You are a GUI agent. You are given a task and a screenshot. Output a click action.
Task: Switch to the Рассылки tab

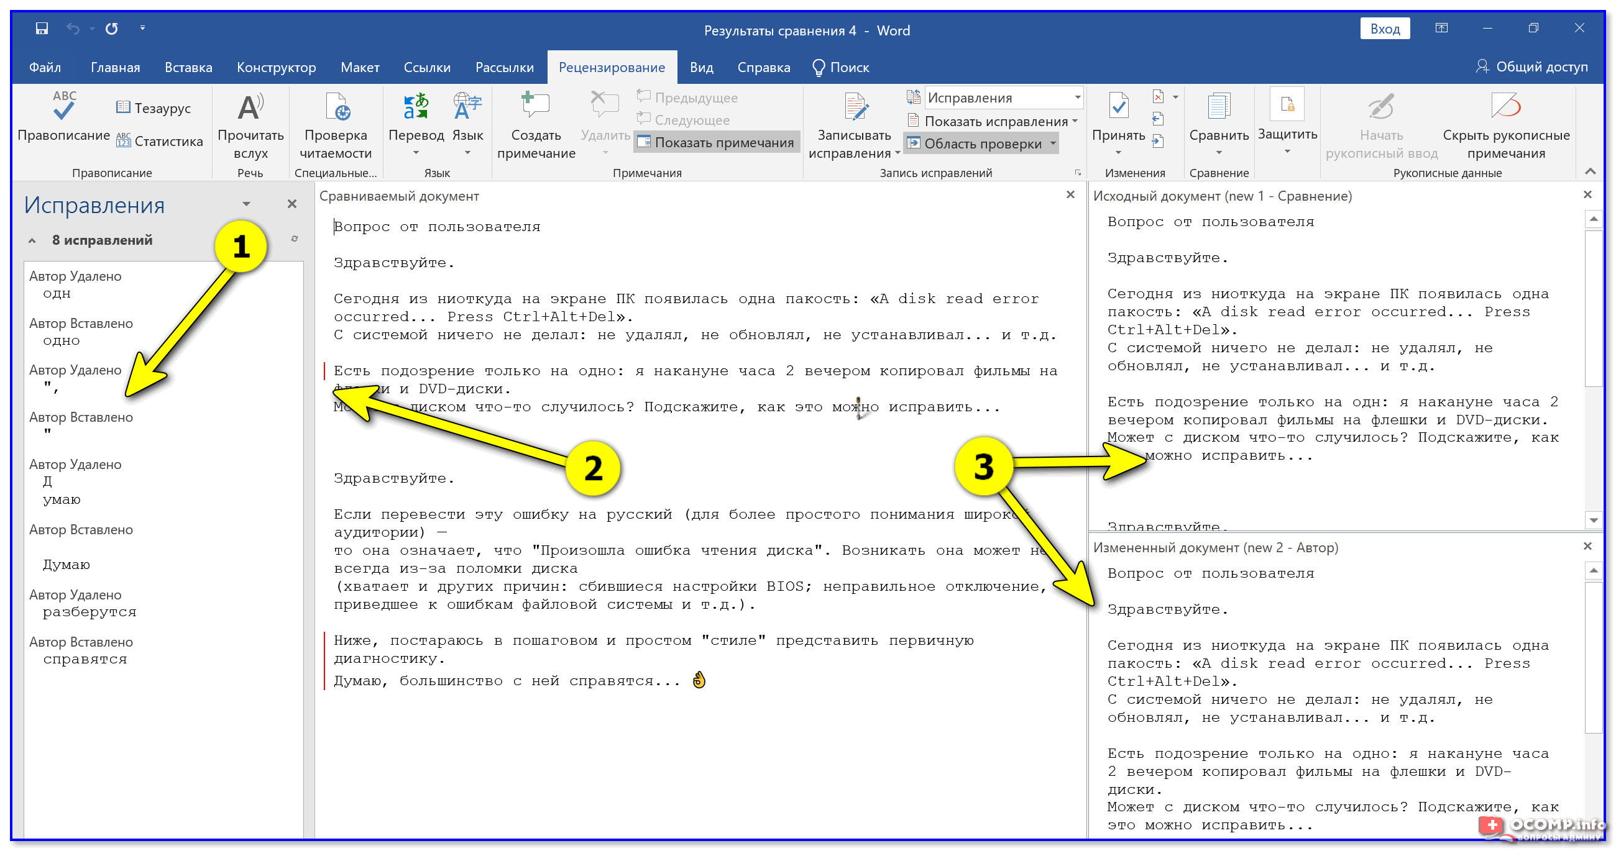coord(504,67)
